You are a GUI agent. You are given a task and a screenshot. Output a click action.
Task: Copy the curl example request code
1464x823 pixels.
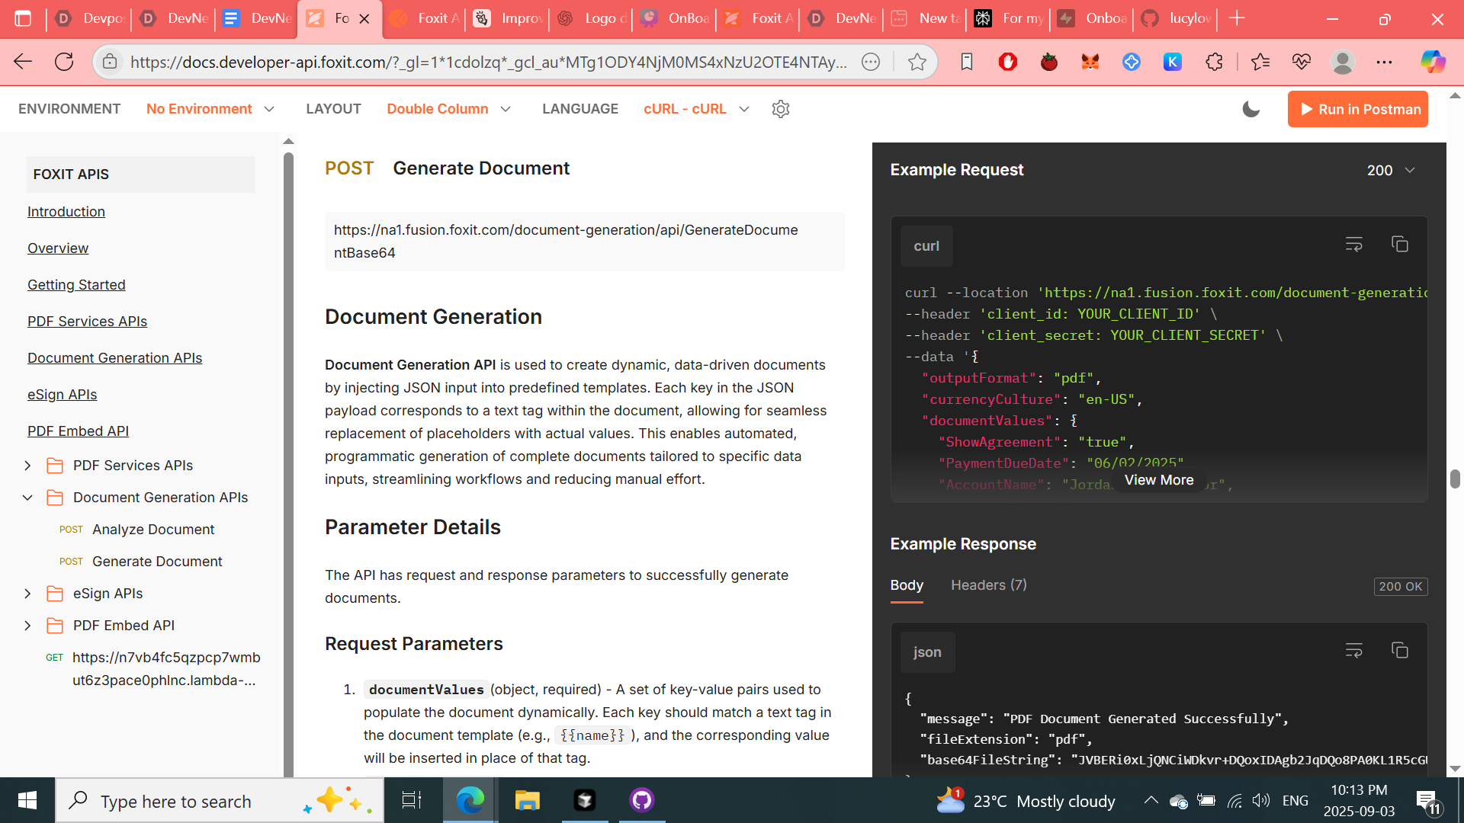pyautogui.click(x=1399, y=245)
